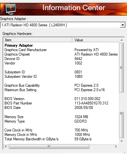Image resolution: width=127 pixels, height=154 pixels.
Task: Select the ATI Radeon HD 4800 adapter field
Action: pyautogui.click(x=60, y=25)
